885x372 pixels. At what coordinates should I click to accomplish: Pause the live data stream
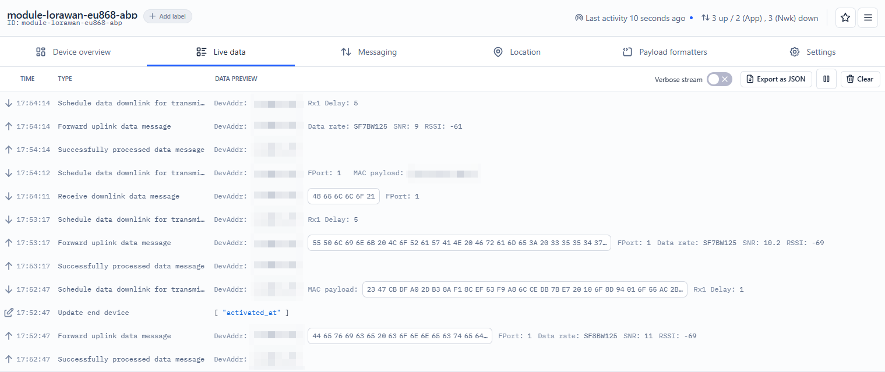point(826,79)
